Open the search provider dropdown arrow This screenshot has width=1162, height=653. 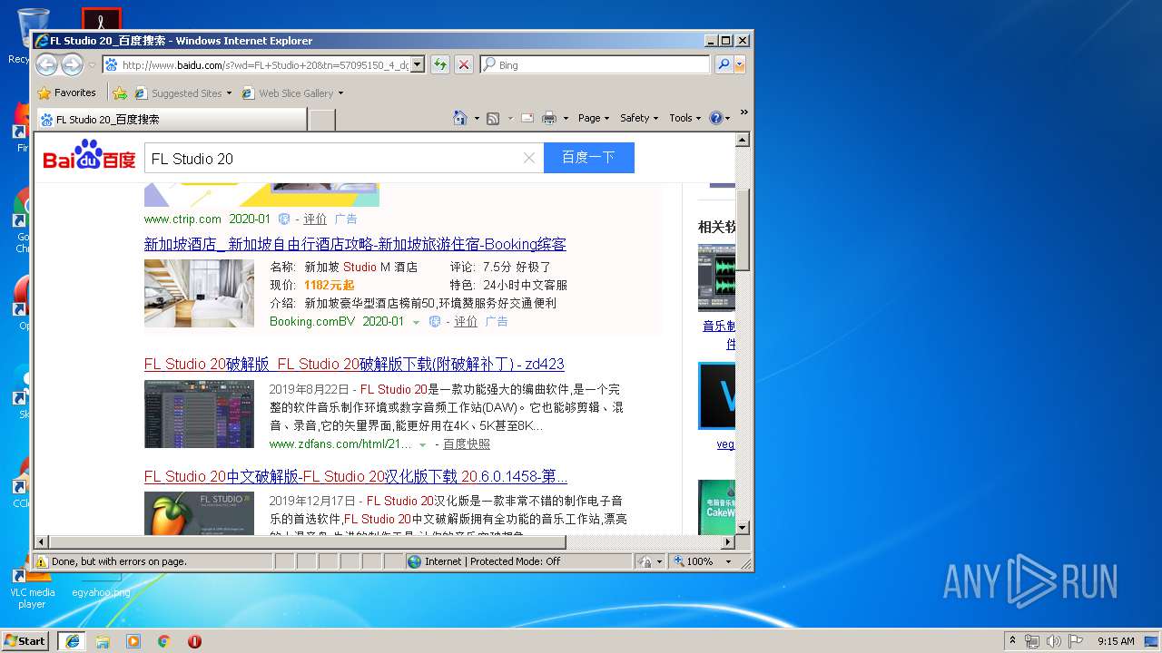[x=740, y=64]
